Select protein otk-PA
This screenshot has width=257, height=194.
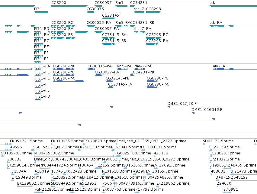coord(235,69)
